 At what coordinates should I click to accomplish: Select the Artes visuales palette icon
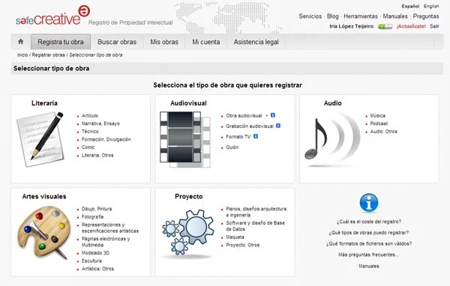pos(43,232)
